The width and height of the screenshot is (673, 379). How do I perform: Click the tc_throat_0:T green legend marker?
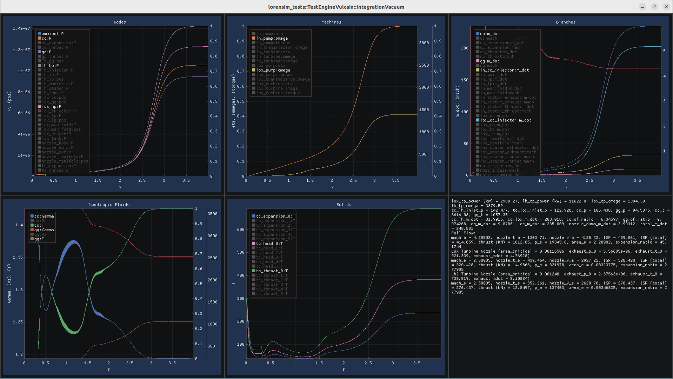click(x=254, y=271)
